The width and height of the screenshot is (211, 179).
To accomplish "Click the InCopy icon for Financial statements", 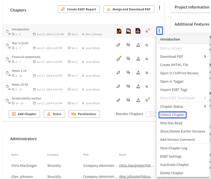I will pos(147,59).
